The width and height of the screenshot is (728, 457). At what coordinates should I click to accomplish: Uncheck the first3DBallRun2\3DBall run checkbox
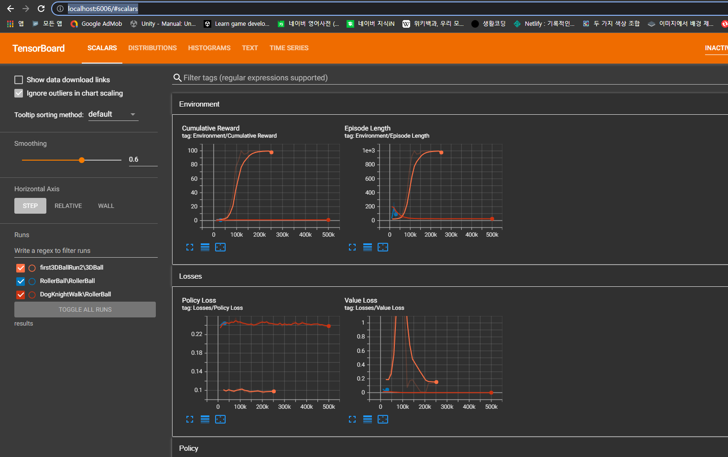tap(21, 268)
